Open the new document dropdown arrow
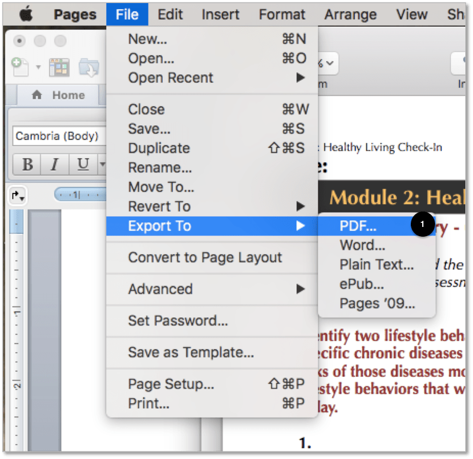Screen dimensions: 473x459 point(39,67)
